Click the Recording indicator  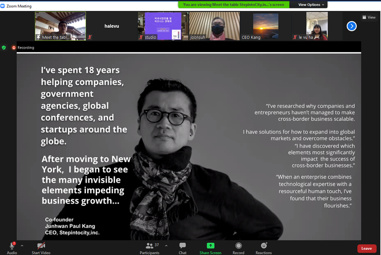[x=23, y=47]
